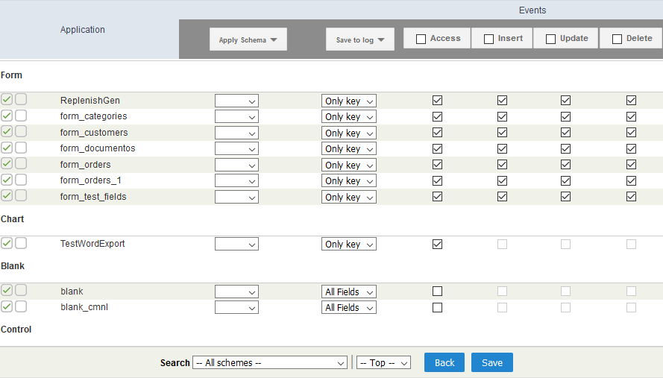Click green check-all icon for blank_cmnl row
Image resolution: width=663 pixels, height=378 pixels.
(x=7, y=306)
